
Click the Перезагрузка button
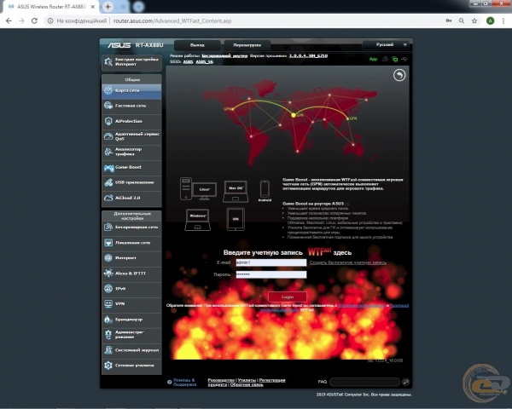pyautogui.click(x=247, y=45)
